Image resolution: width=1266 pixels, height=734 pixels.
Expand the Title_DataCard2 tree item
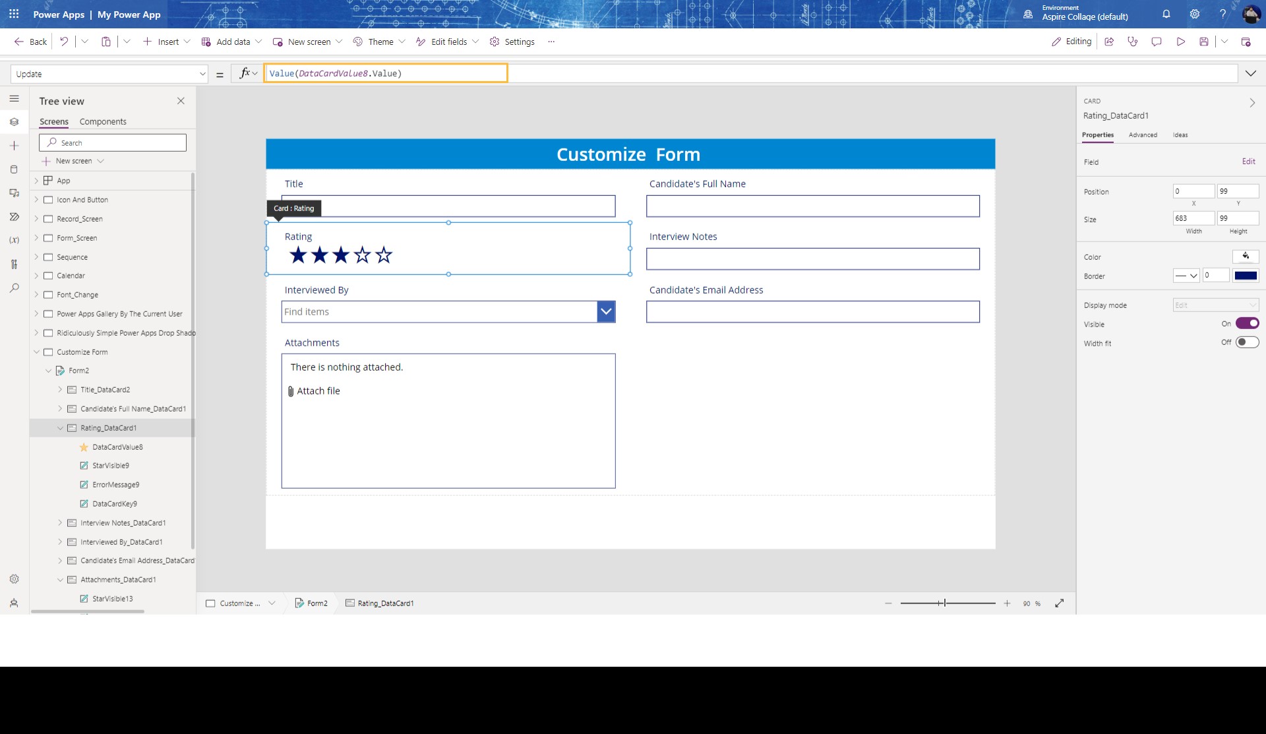[x=60, y=390]
